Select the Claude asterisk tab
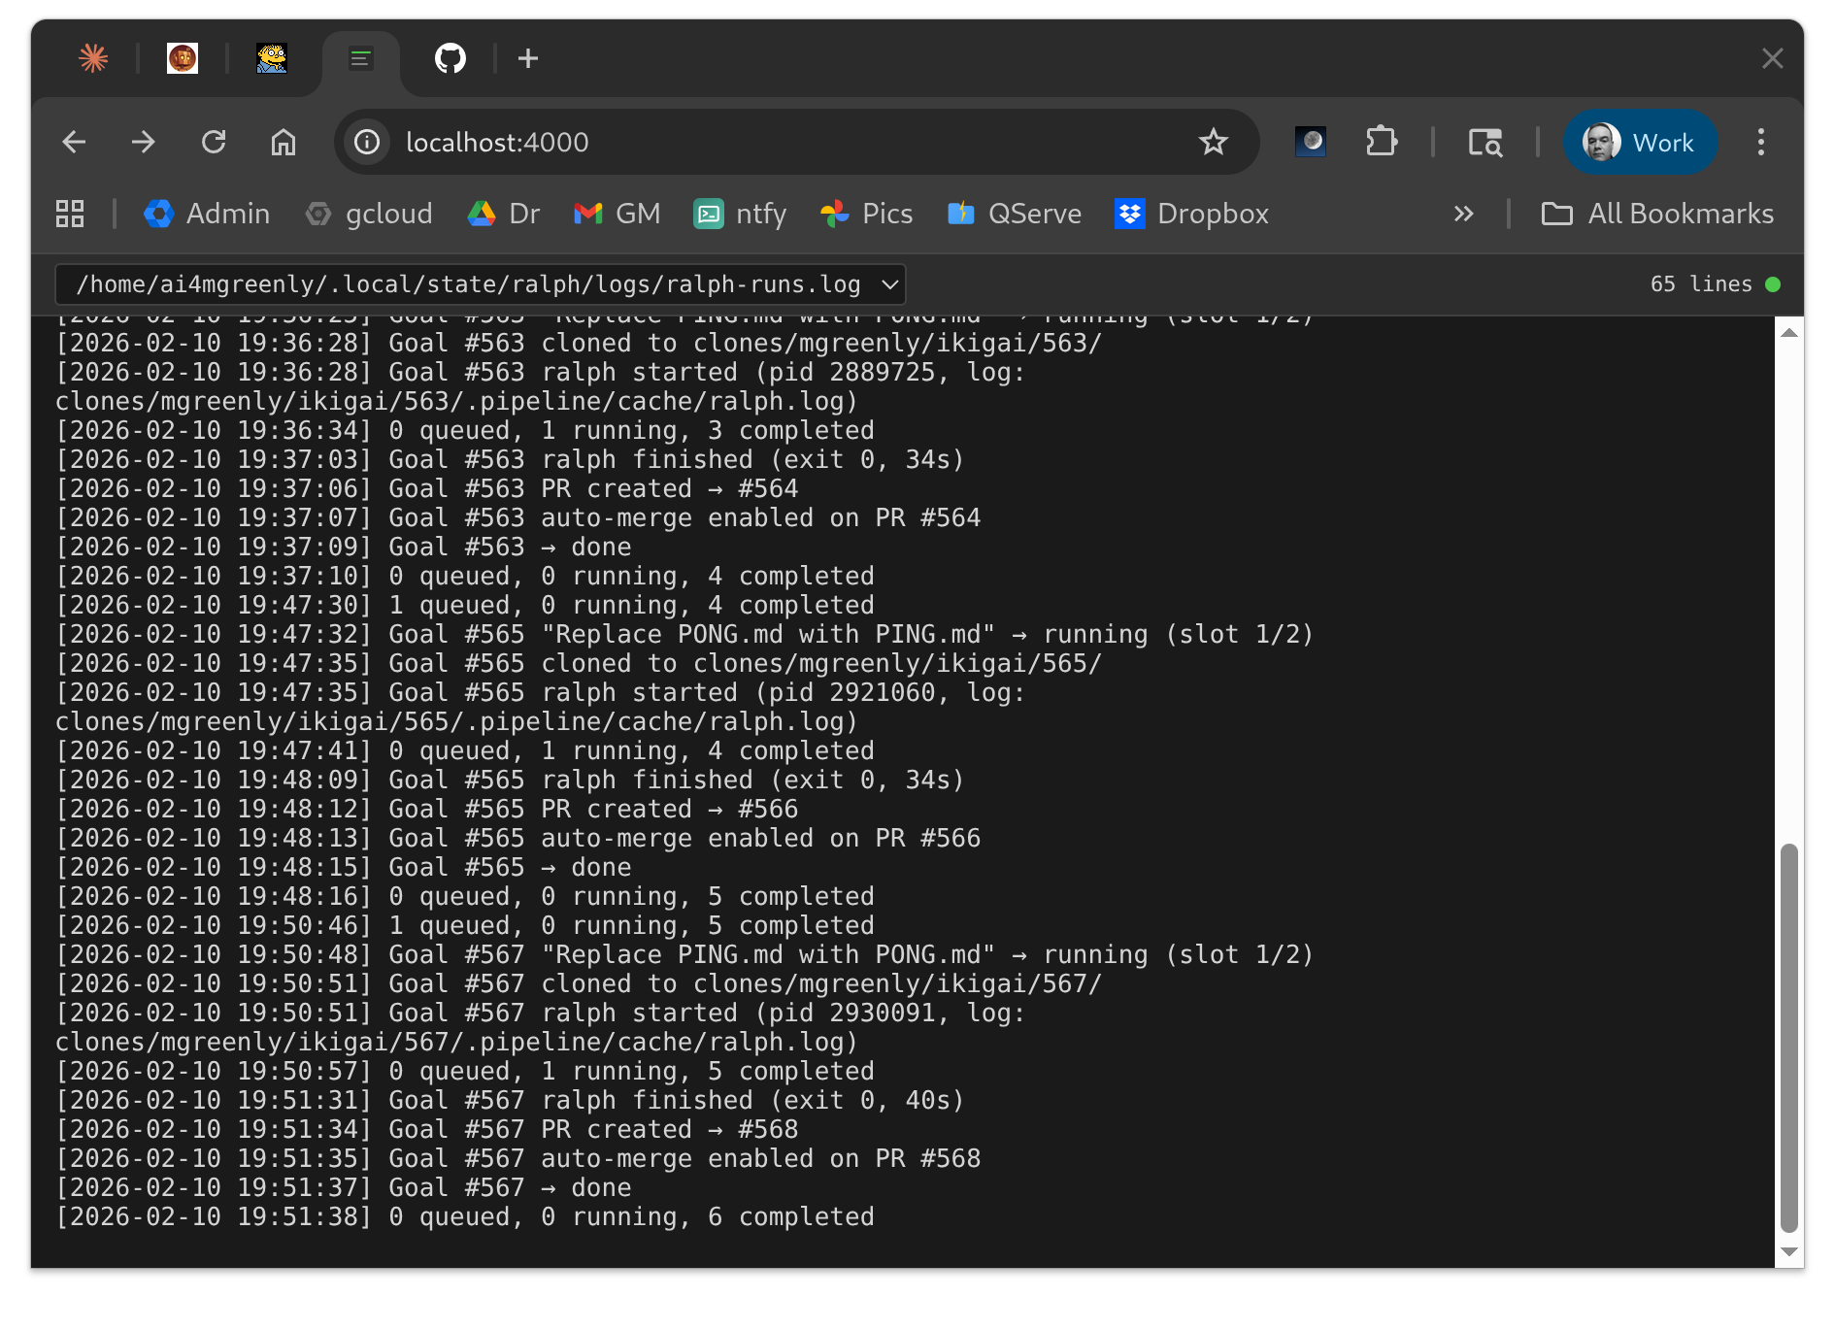Viewport: 1835px width, 1330px height. [93, 58]
